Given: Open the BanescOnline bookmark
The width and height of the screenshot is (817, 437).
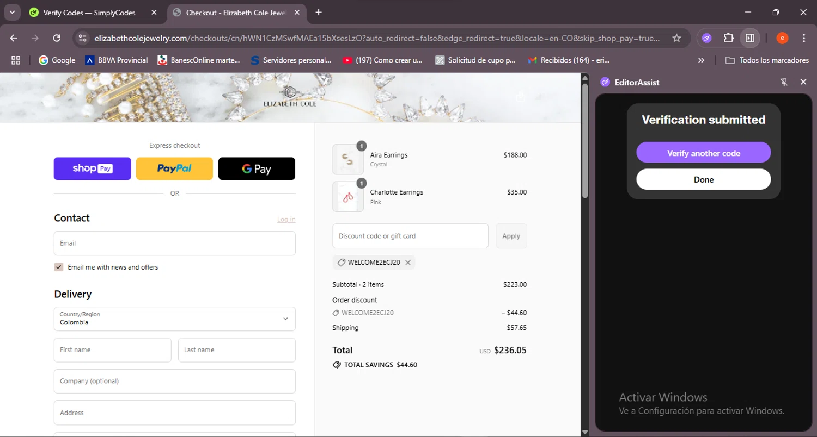Looking at the screenshot, I should click(199, 60).
